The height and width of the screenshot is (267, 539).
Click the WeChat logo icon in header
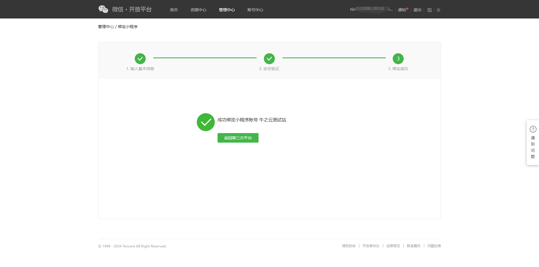pyautogui.click(x=103, y=9)
